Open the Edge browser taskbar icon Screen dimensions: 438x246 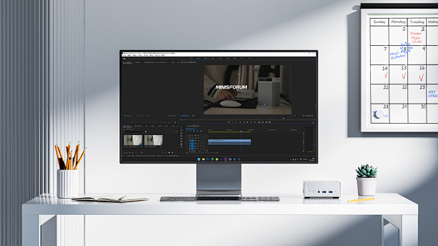[212, 160]
